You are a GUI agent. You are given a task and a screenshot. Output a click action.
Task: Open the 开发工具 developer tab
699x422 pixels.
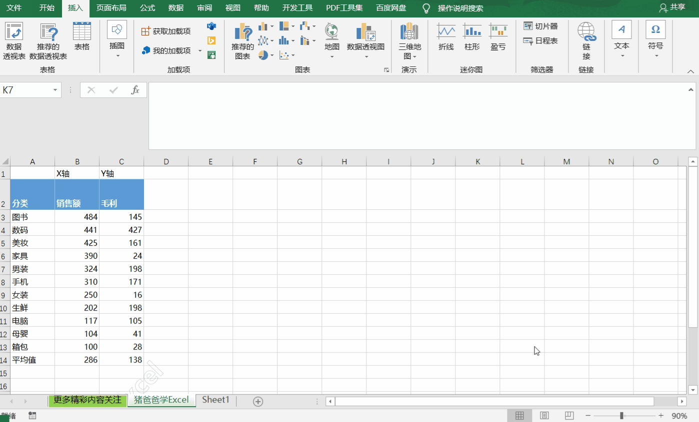297,8
